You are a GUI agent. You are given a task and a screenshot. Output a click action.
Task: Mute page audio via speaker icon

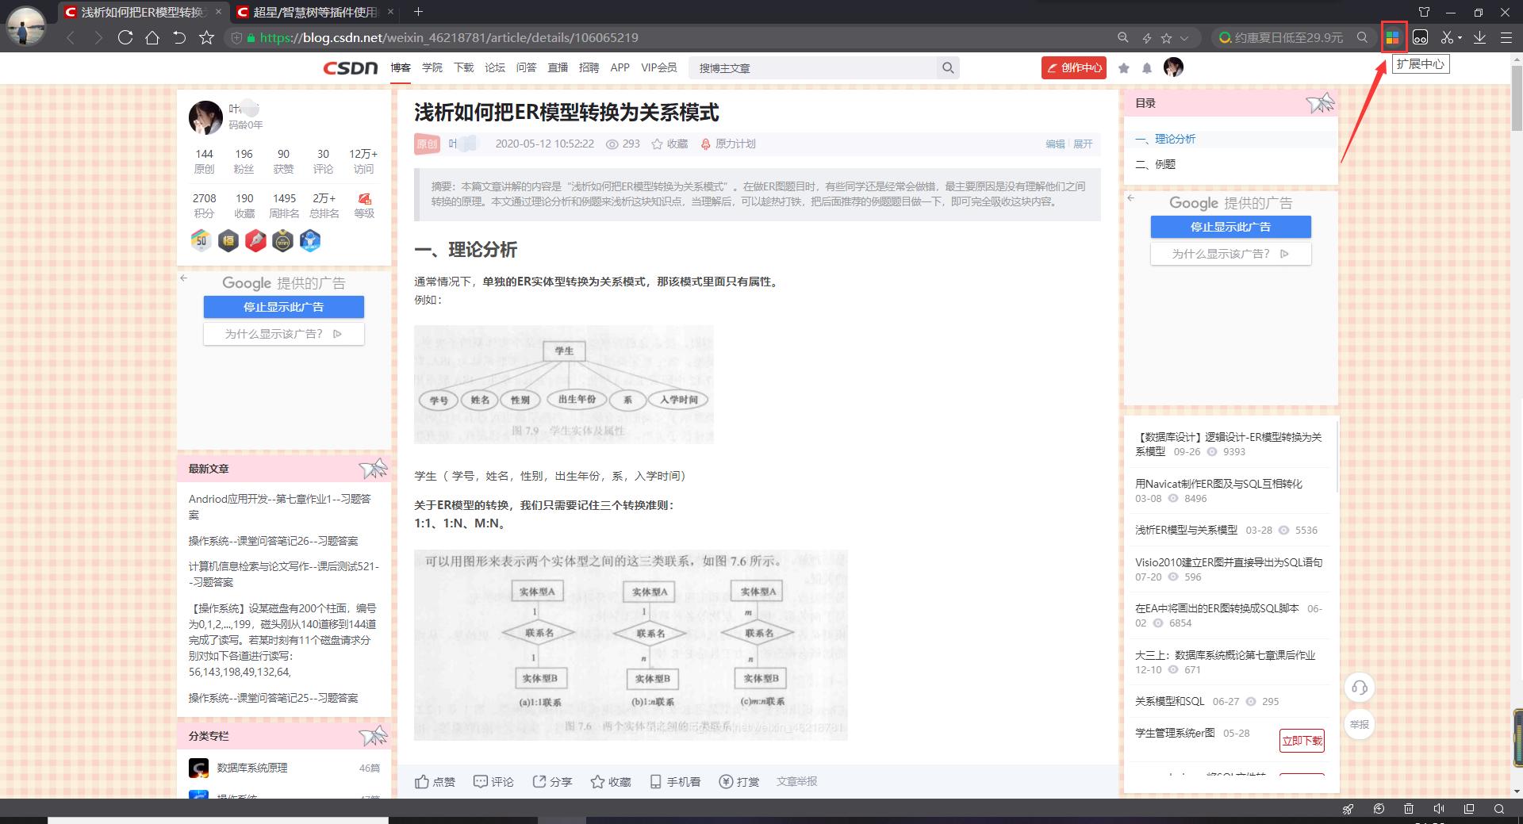[1439, 809]
